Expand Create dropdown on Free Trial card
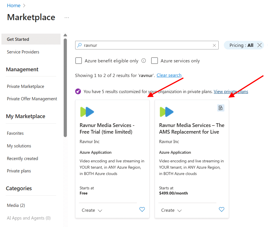Image resolution: width=268 pixels, height=227 pixels. click(x=92, y=210)
